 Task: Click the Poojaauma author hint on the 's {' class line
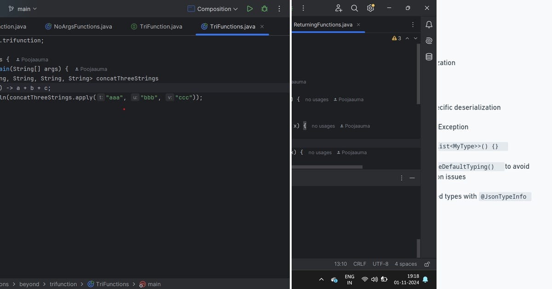[32, 60]
